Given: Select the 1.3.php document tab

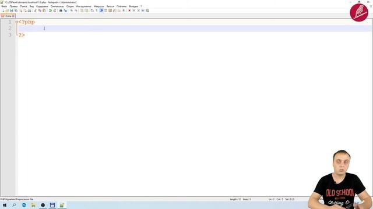Looking at the screenshot, I should 7,16.
